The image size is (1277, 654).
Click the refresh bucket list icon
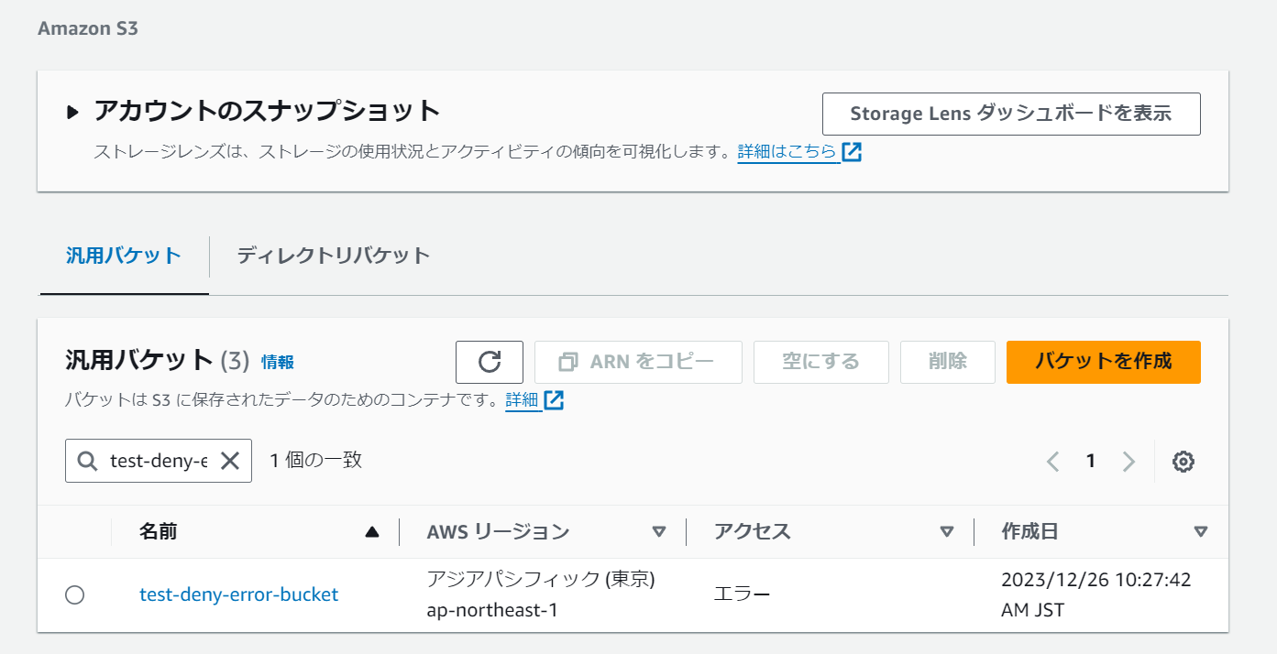click(x=490, y=362)
